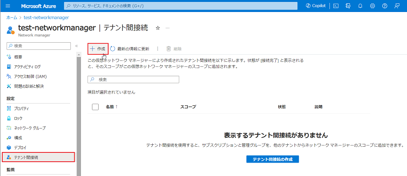This screenshot has height=176, width=407.
Task: Open the directories and subscriptions filter icon
Action: [x=348, y=6]
